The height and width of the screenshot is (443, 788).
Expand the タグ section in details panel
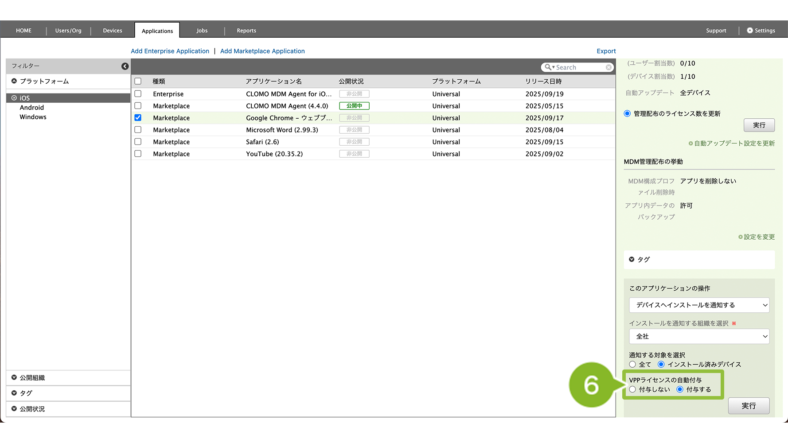click(632, 260)
